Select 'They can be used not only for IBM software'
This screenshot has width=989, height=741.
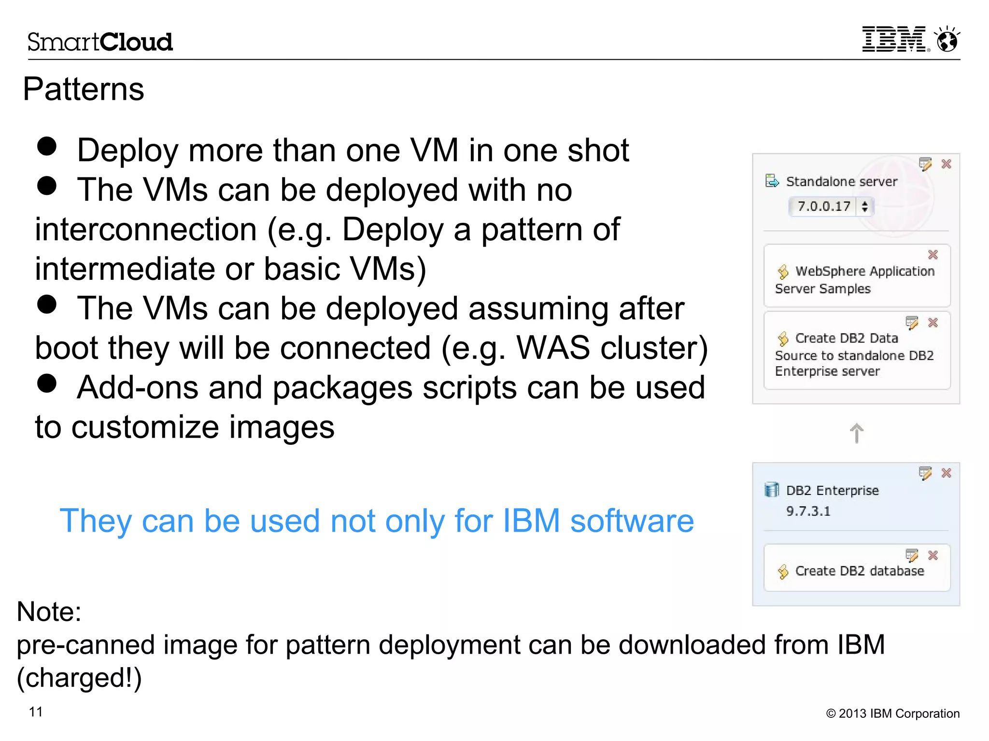(x=377, y=521)
